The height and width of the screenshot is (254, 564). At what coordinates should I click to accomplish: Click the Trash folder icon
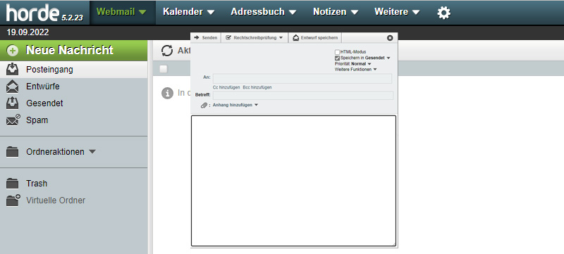click(x=13, y=184)
